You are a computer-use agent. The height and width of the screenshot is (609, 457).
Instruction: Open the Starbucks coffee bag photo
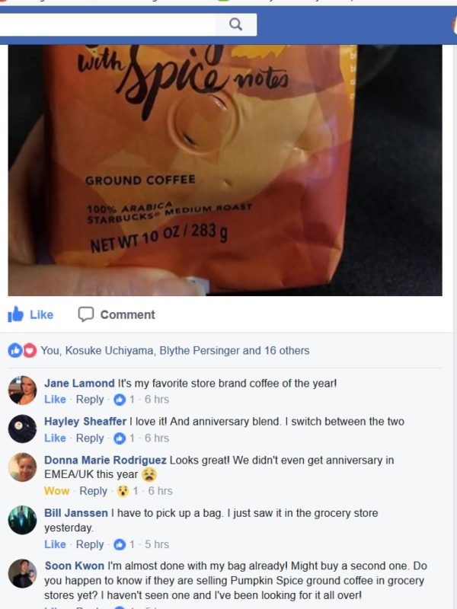tap(225, 170)
